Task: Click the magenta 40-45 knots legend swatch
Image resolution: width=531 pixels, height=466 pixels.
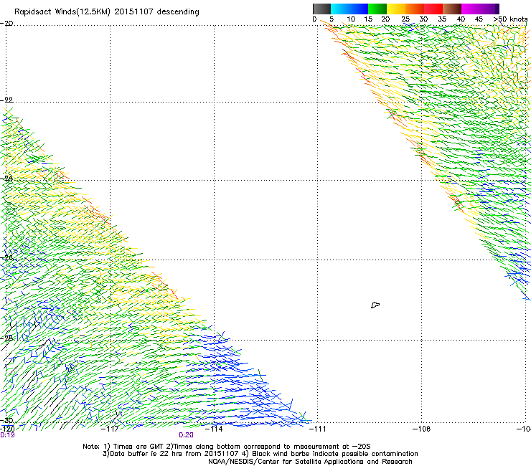Action: coord(471,9)
